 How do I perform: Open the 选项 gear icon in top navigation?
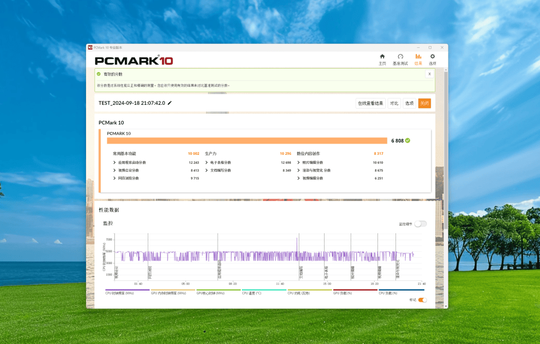432,59
